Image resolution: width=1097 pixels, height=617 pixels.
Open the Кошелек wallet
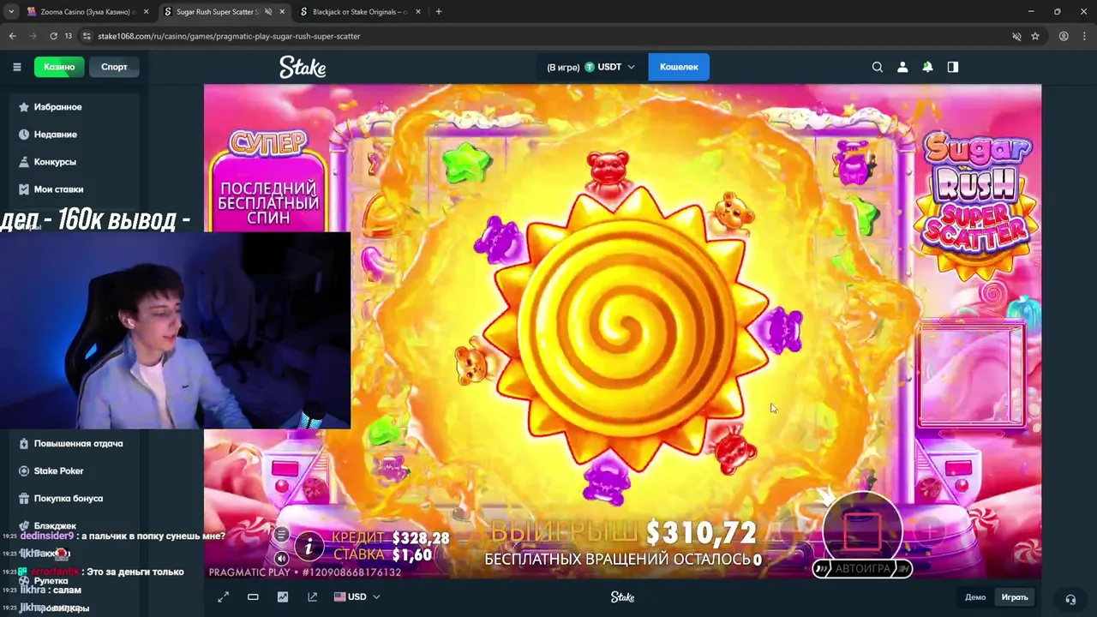(x=679, y=67)
